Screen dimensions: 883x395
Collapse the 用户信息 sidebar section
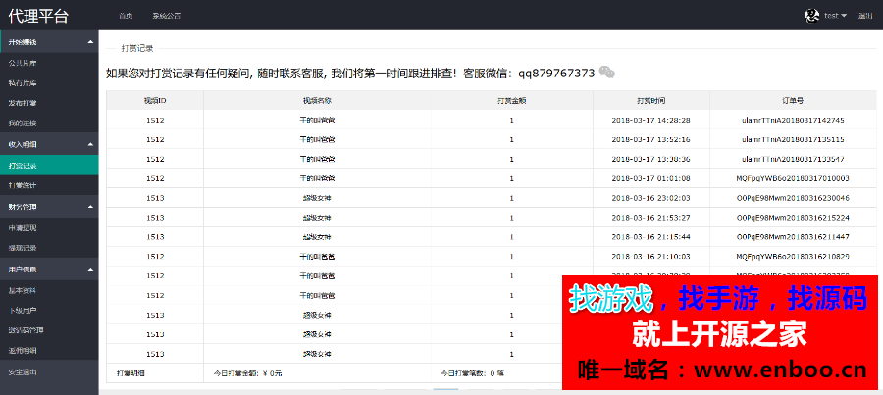click(49, 270)
